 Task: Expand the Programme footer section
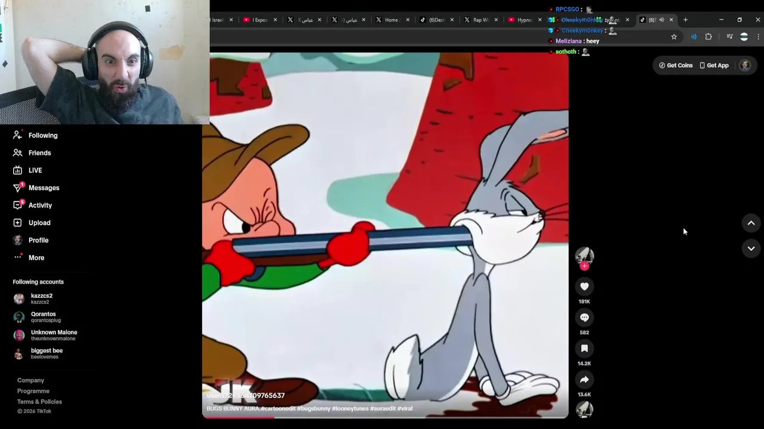33,391
